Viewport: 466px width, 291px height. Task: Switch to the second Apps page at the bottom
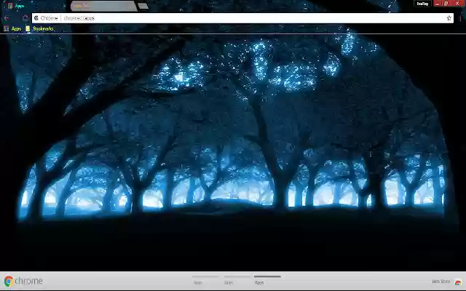(x=237, y=280)
